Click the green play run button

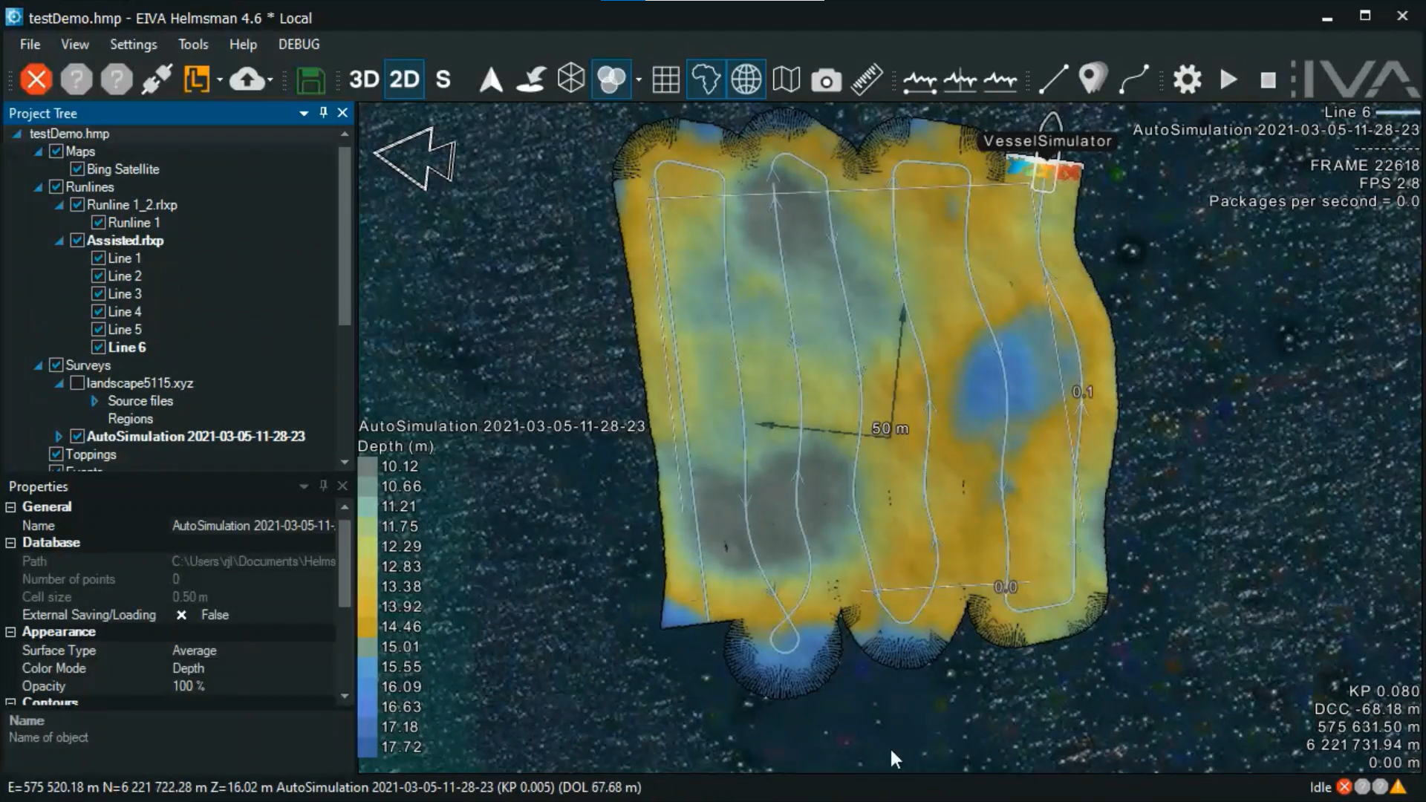[1228, 79]
